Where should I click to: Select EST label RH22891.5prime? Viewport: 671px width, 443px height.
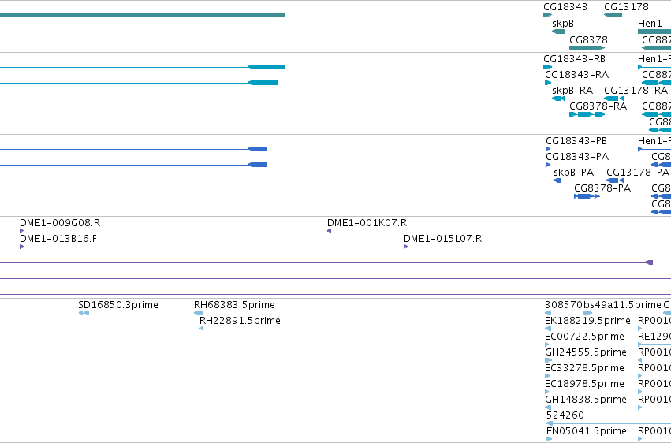pyautogui.click(x=240, y=321)
